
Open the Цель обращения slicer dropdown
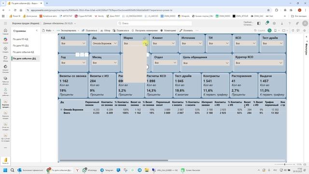[x=206, y=63]
